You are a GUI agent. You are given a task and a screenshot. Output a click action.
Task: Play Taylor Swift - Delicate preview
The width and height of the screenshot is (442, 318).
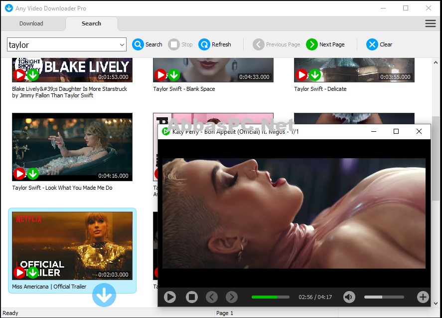(x=301, y=75)
